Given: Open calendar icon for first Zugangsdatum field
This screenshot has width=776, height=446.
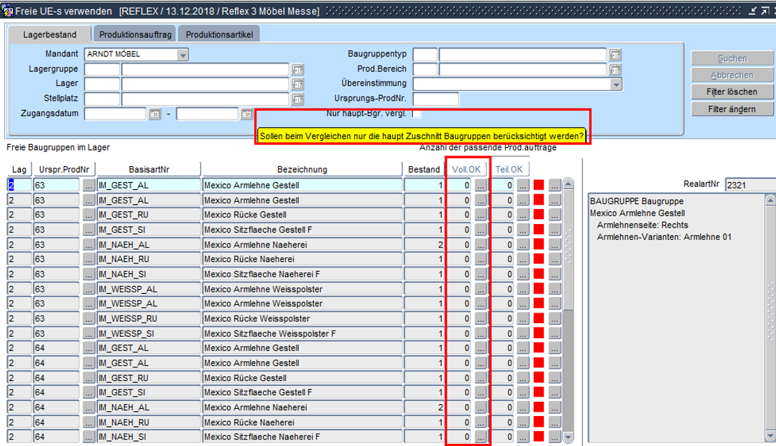Looking at the screenshot, I should (155, 114).
